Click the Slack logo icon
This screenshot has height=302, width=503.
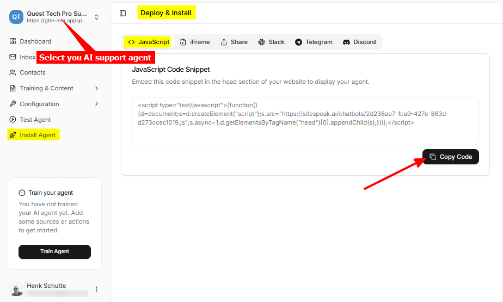261,42
